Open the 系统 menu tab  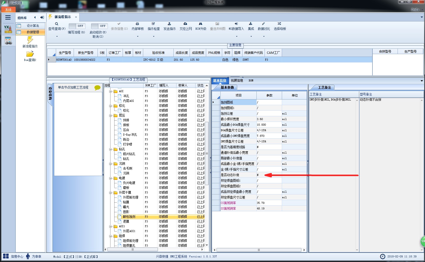pyautogui.click(x=8, y=10)
